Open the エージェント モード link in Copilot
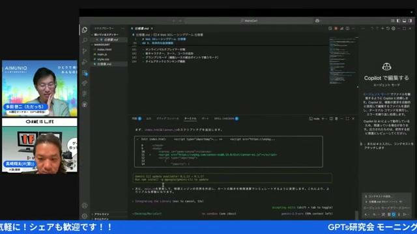The height and width of the screenshot is (234, 417). pos(377,94)
